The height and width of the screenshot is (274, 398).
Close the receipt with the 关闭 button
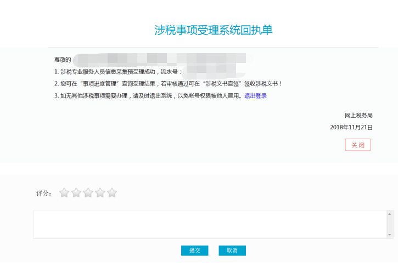[358, 145]
